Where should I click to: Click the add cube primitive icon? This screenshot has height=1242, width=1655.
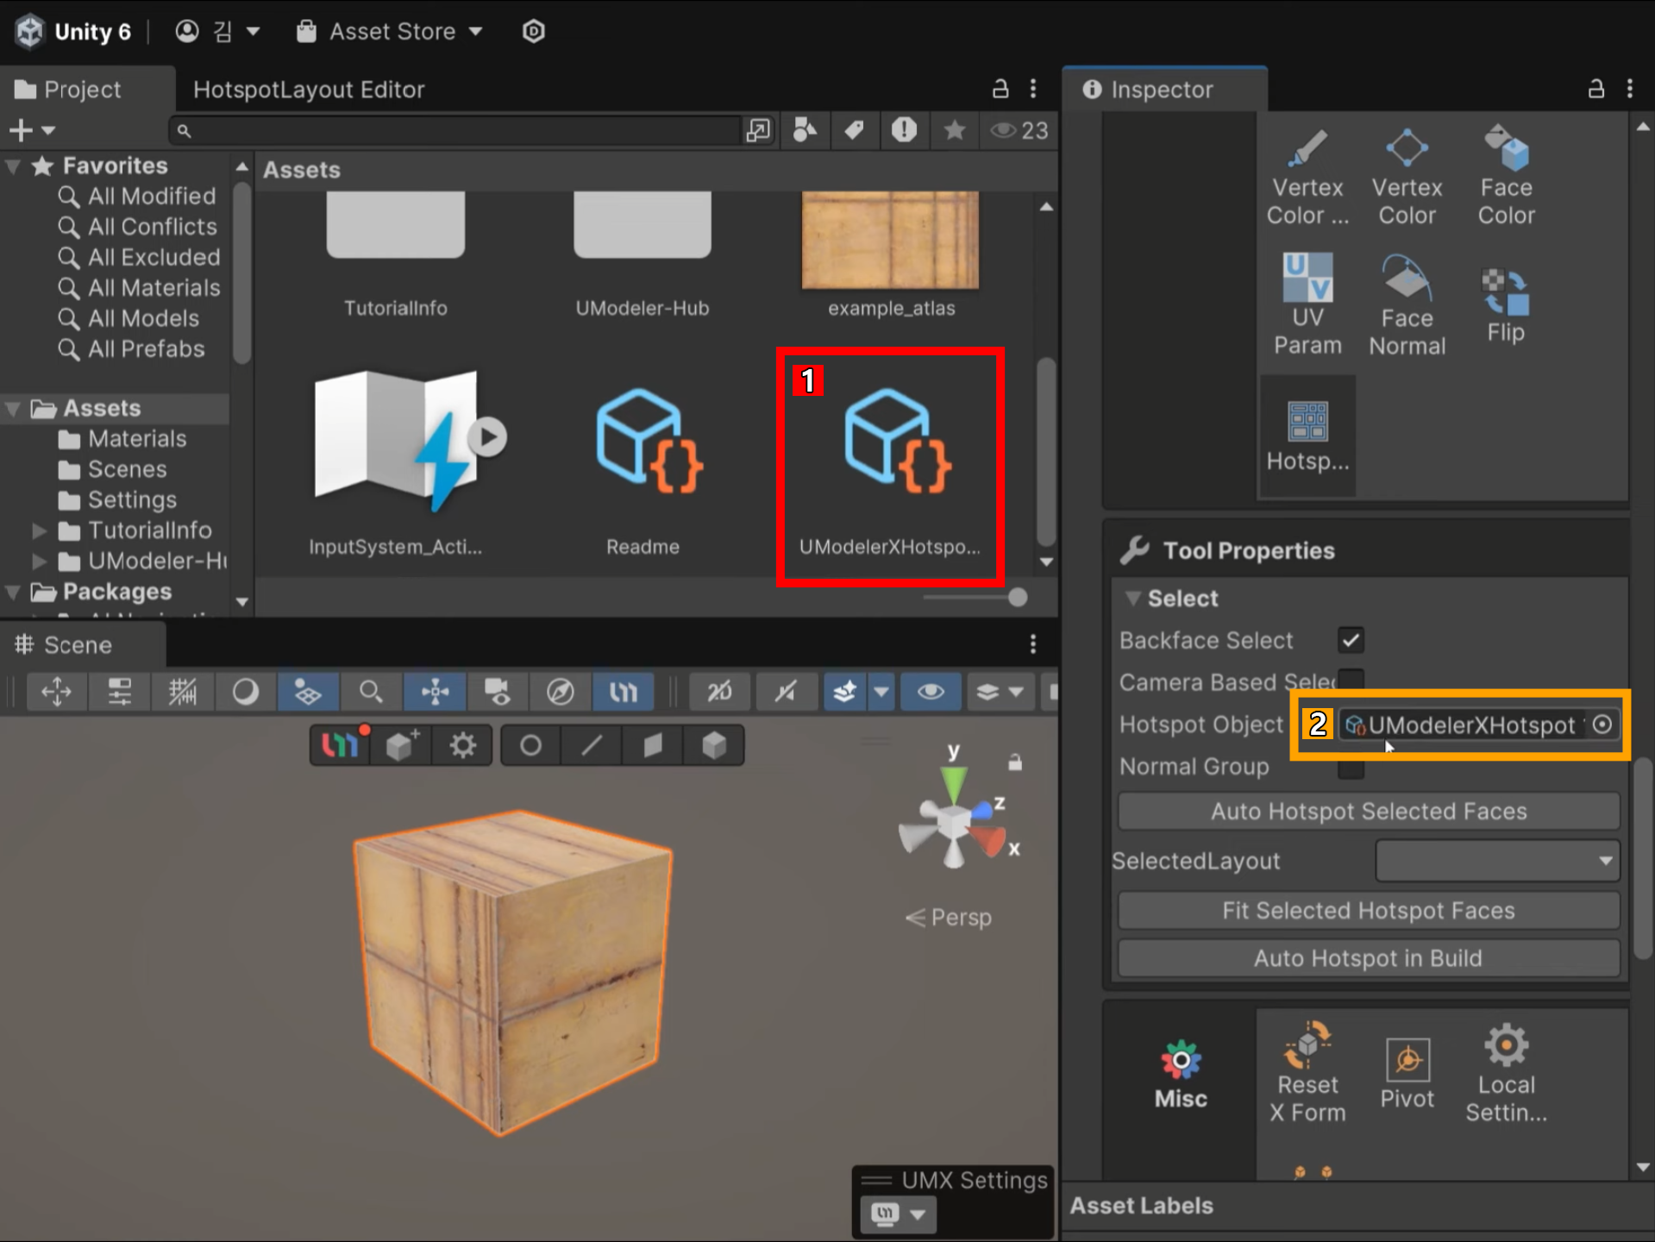[x=402, y=745]
